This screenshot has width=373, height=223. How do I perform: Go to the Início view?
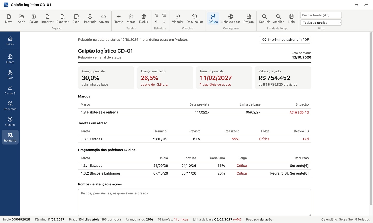coord(10,41)
